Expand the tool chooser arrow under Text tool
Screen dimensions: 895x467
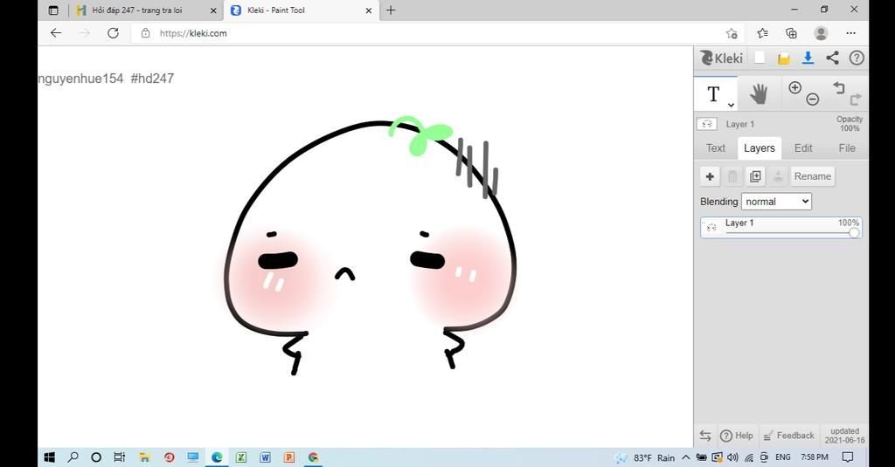(731, 105)
